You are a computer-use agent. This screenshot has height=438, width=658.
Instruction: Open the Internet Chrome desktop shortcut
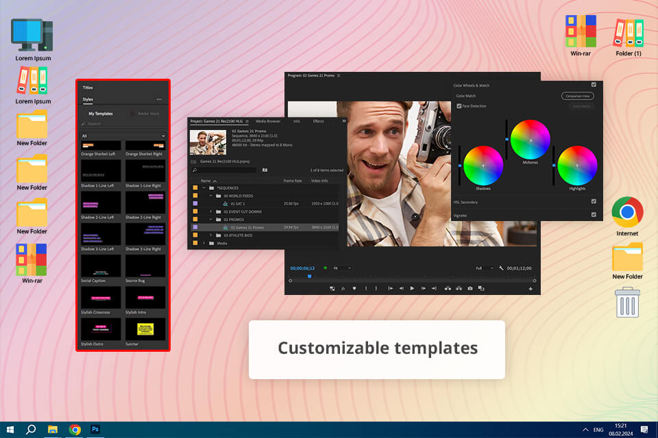pyautogui.click(x=627, y=212)
